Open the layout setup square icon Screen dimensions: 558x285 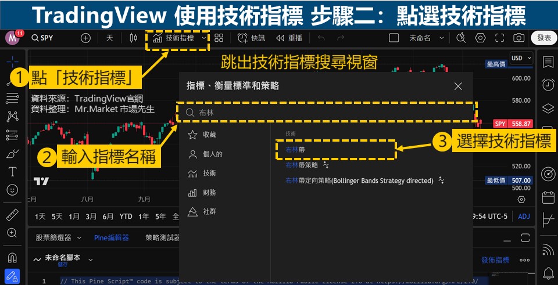394,38
